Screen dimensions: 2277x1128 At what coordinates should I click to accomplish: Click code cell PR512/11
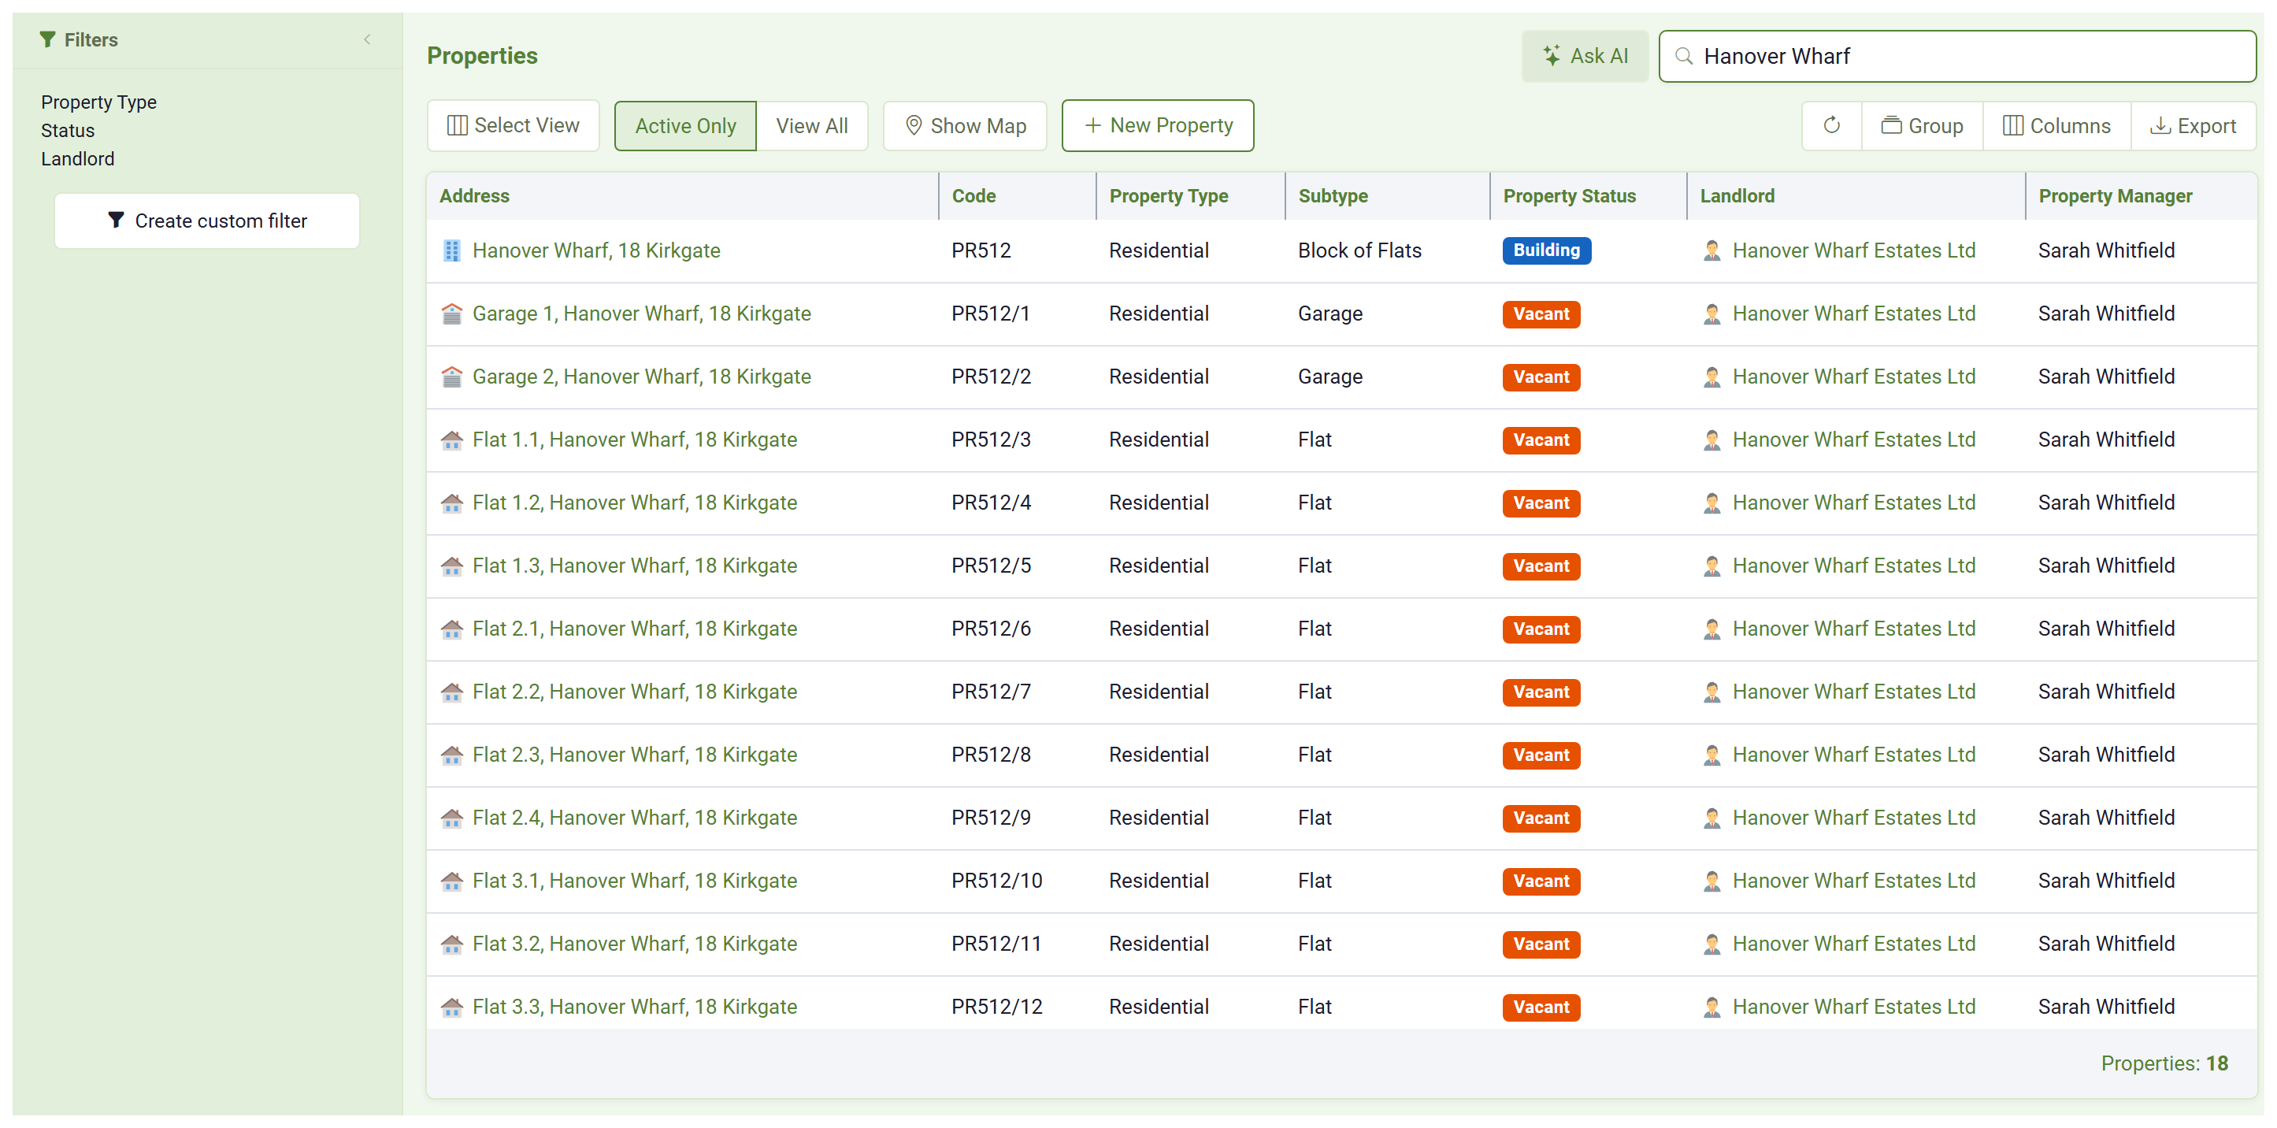pos(996,944)
